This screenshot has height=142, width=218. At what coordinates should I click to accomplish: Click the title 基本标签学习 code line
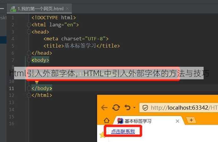[x=82, y=46]
